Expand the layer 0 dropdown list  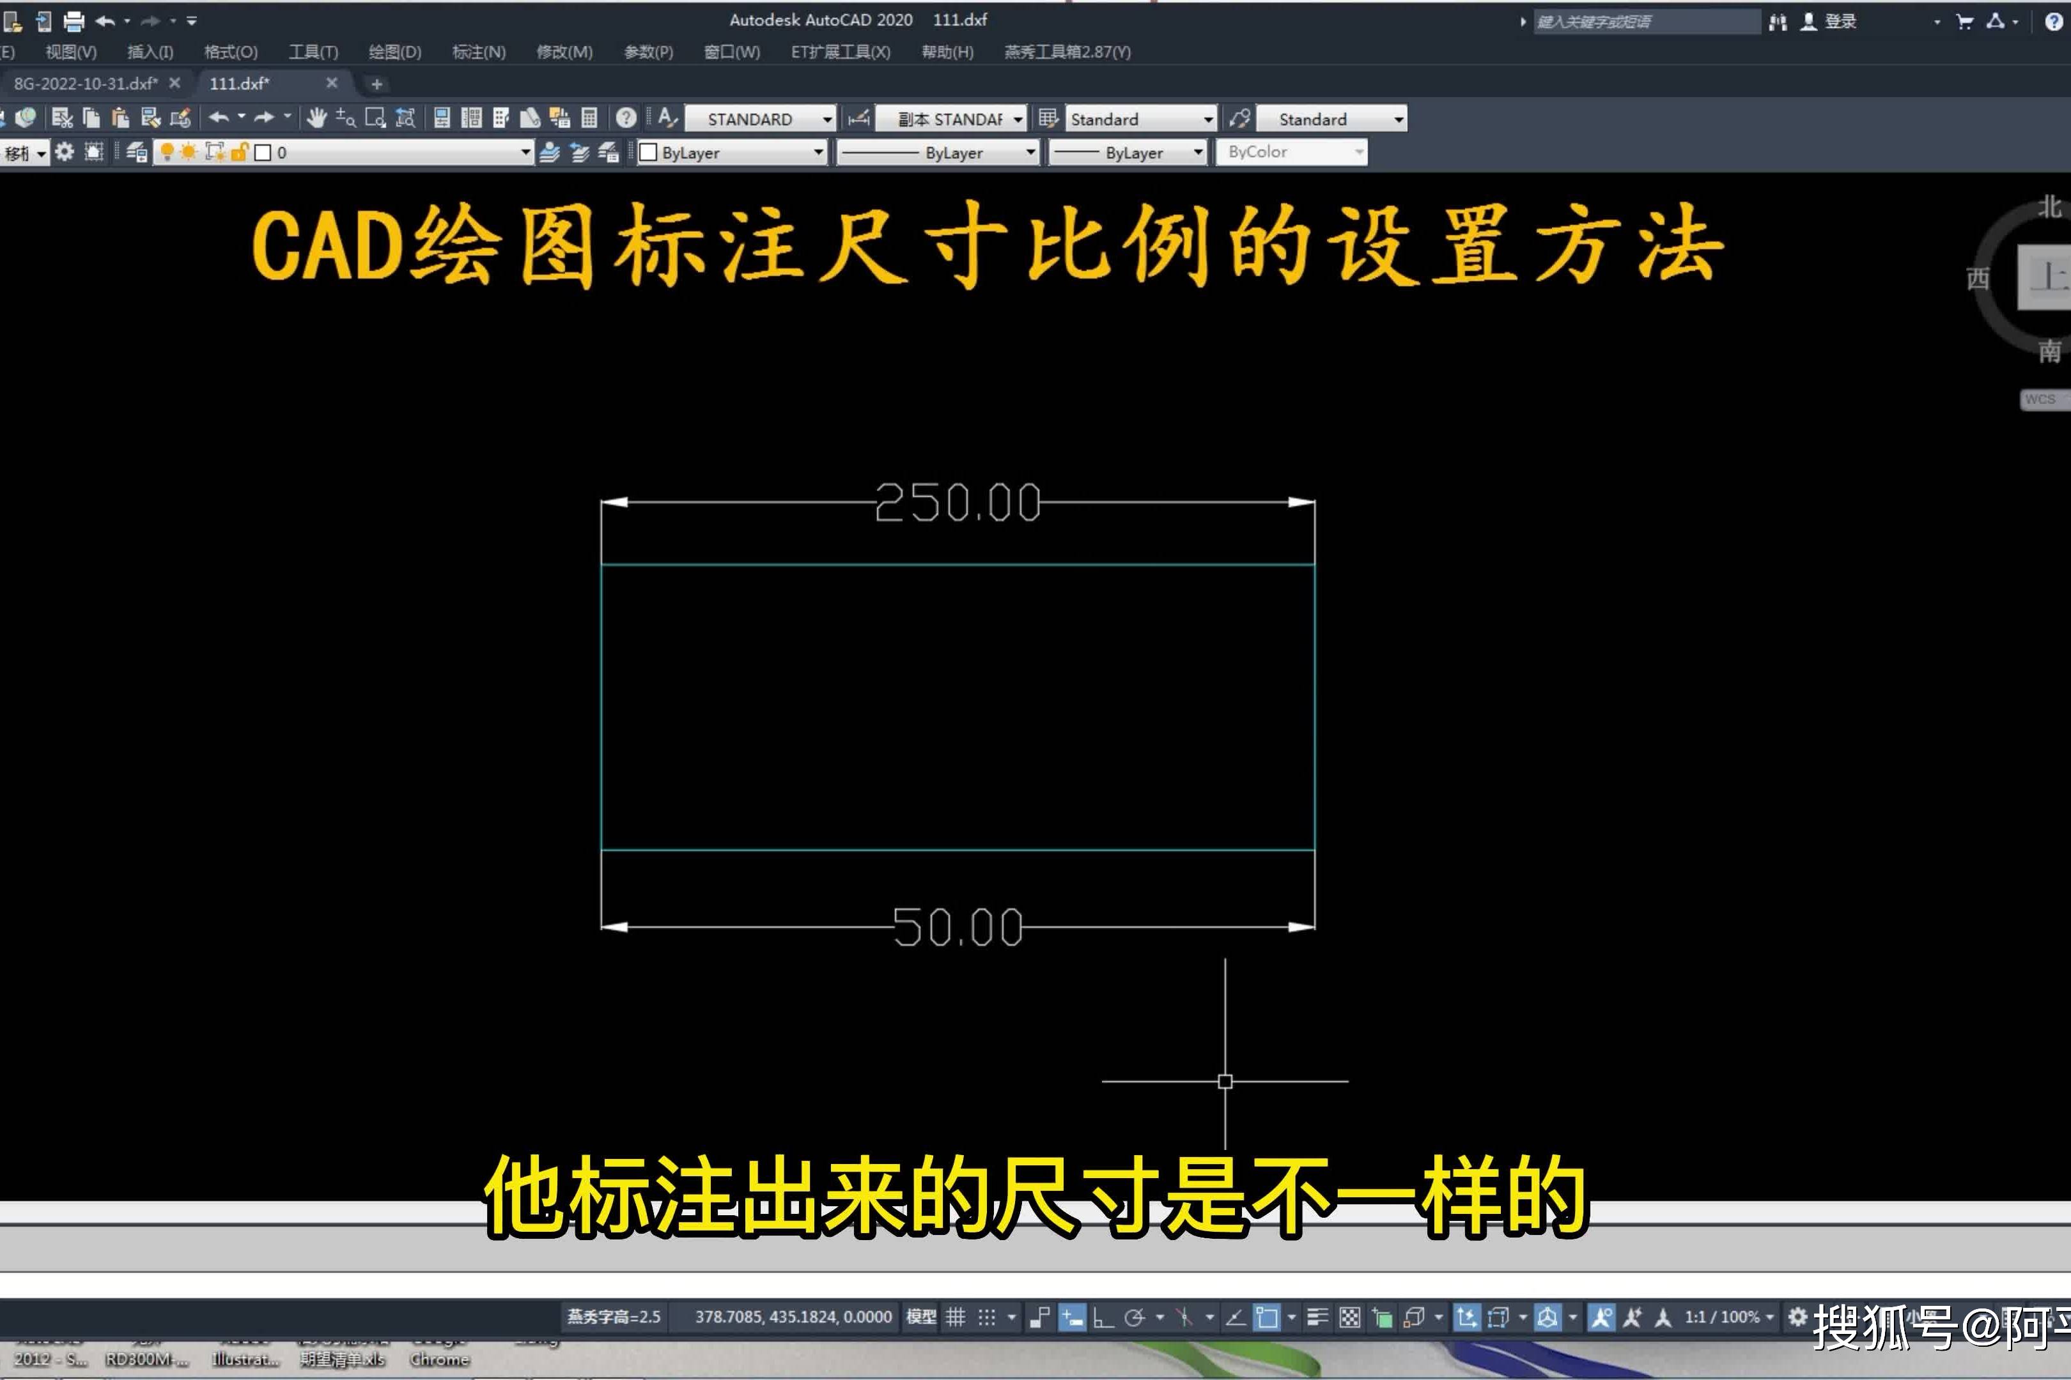[x=525, y=152]
